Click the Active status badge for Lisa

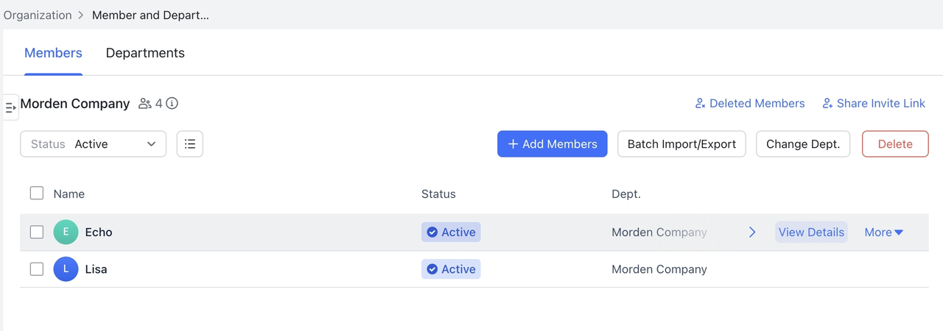coord(451,269)
